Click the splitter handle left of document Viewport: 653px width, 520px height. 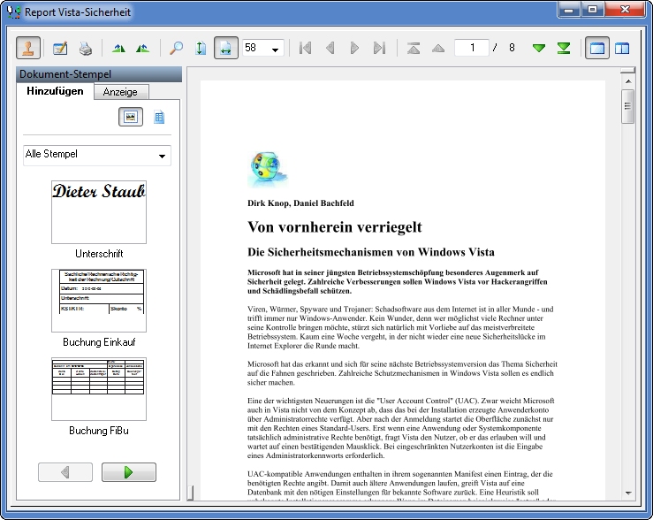[x=190, y=493]
